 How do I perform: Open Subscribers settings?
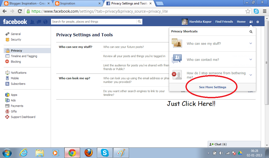point(18,84)
